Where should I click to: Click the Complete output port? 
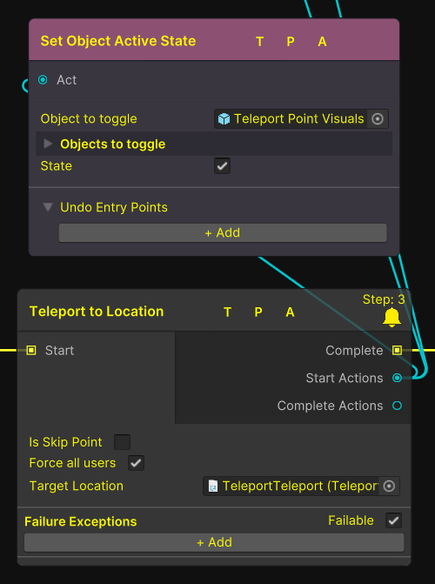[x=397, y=350]
